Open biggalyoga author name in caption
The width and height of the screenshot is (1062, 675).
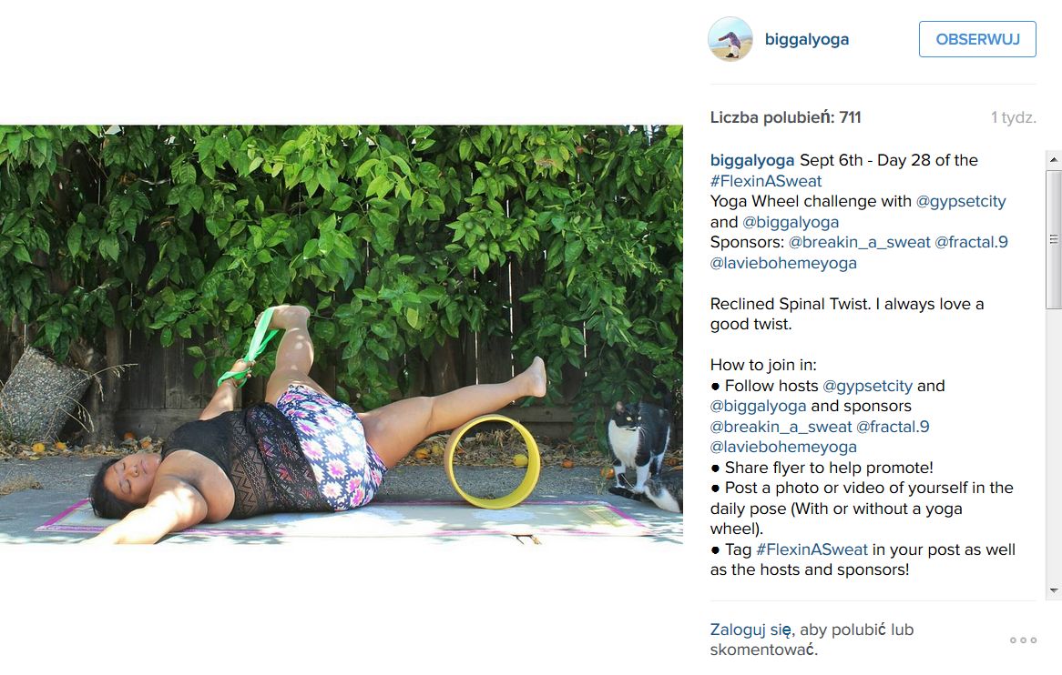(751, 160)
